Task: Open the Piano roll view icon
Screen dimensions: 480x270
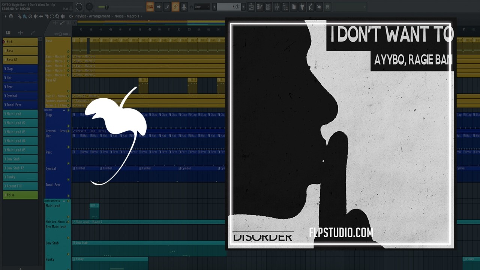Action: pos(259,7)
